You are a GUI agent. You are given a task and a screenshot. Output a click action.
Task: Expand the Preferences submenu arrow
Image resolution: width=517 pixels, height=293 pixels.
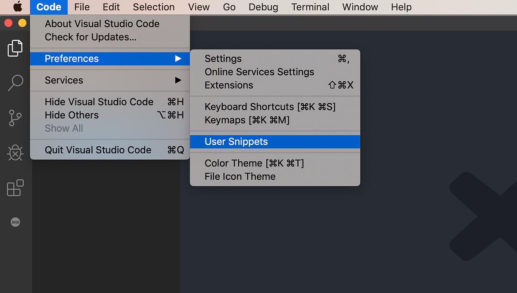click(178, 59)
